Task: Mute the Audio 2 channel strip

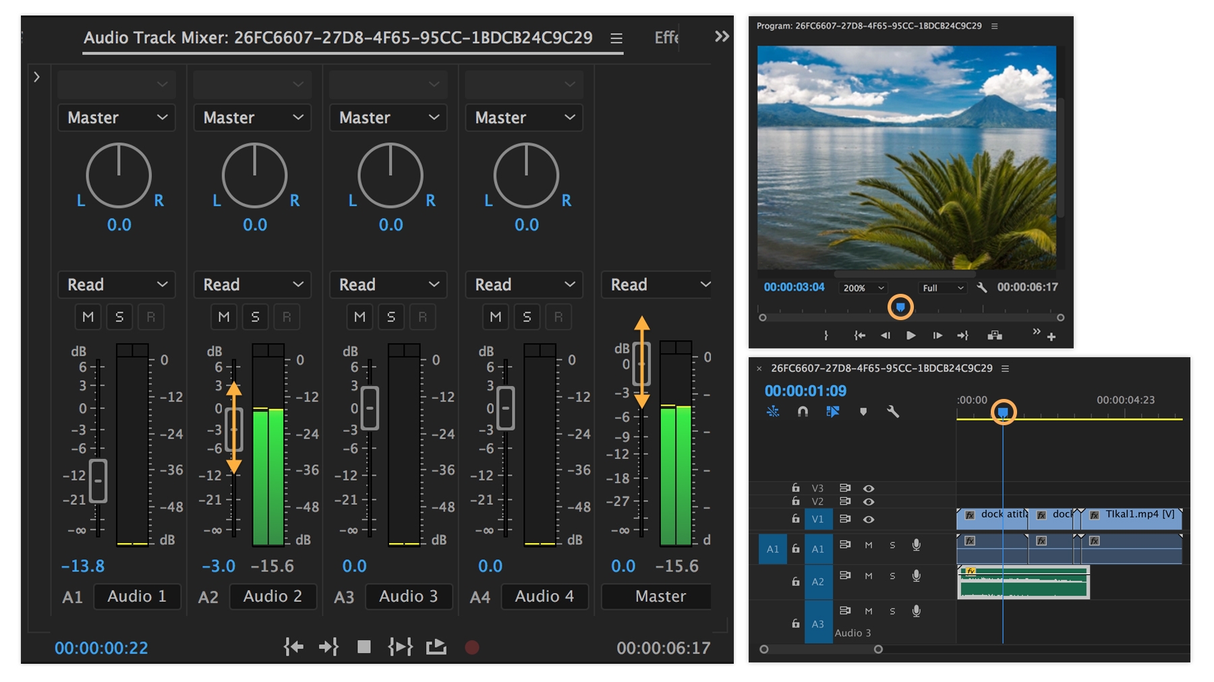Action: coord(223,317)
